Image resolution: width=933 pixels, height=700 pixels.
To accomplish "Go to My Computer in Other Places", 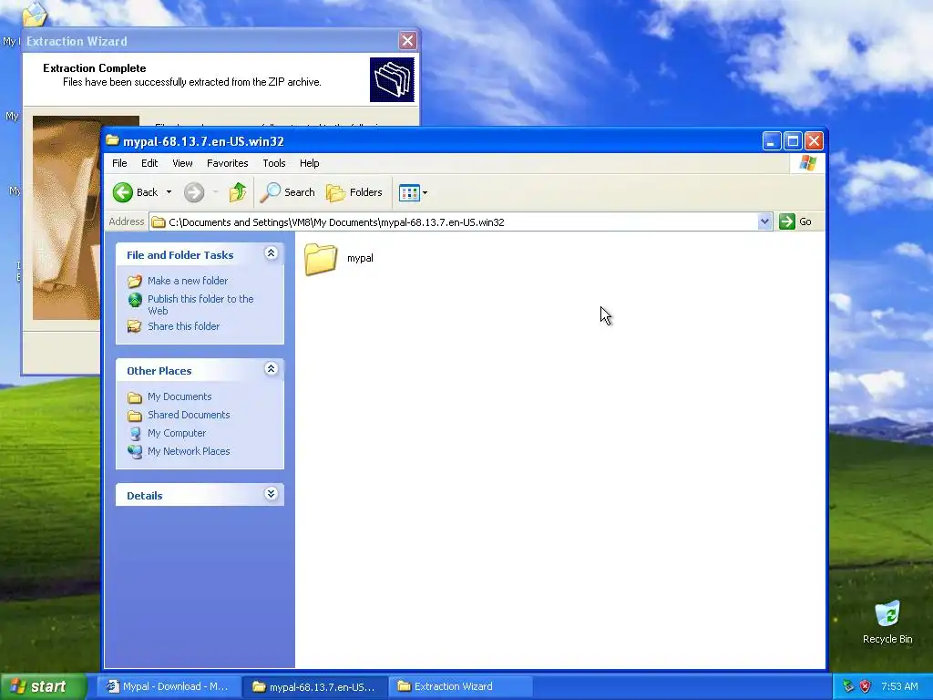I will [x=177, y=433].
